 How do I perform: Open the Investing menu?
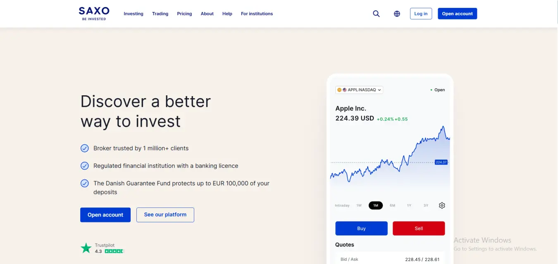(134, 14)
